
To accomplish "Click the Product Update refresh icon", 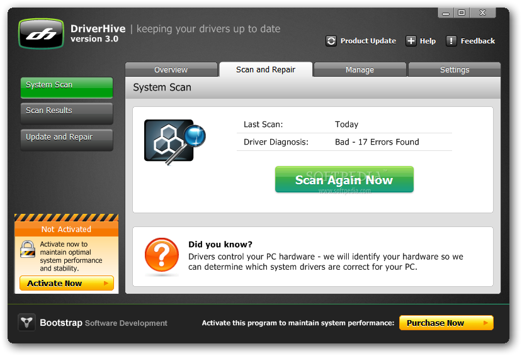I will point(331,41).
